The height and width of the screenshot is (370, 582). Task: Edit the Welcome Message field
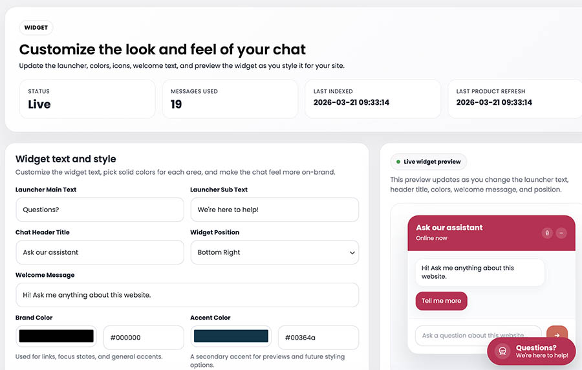(x=187, y=295)
